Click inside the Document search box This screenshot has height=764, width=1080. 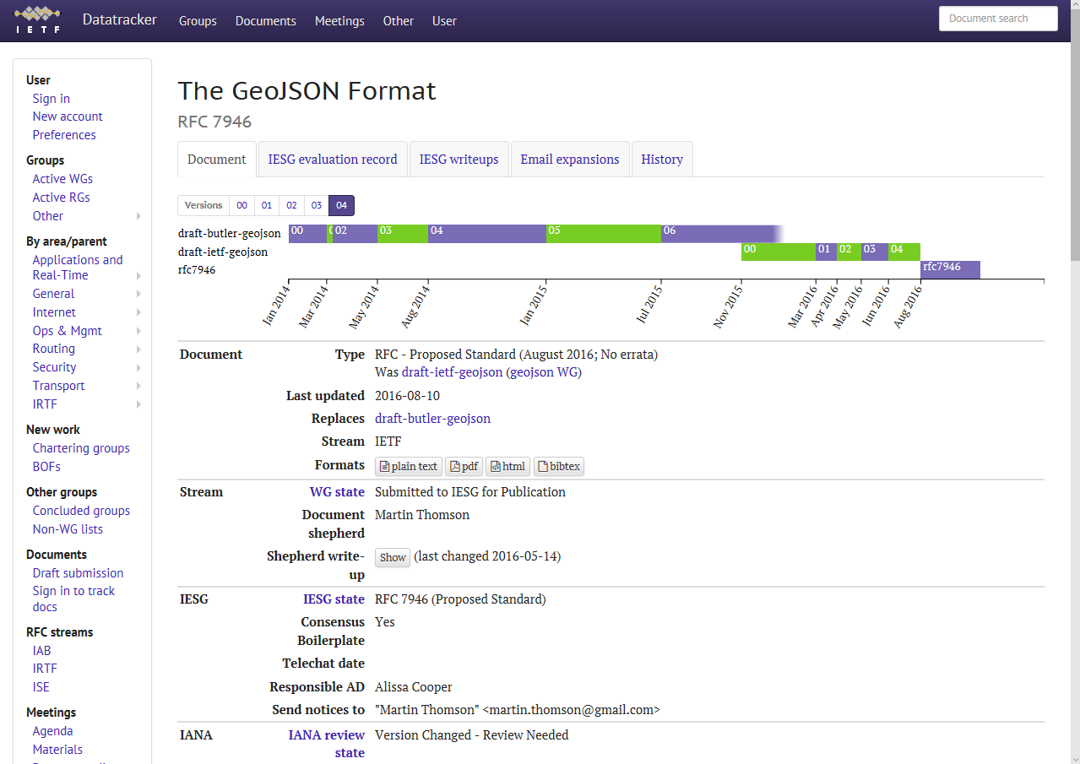(x=997, y=18)
